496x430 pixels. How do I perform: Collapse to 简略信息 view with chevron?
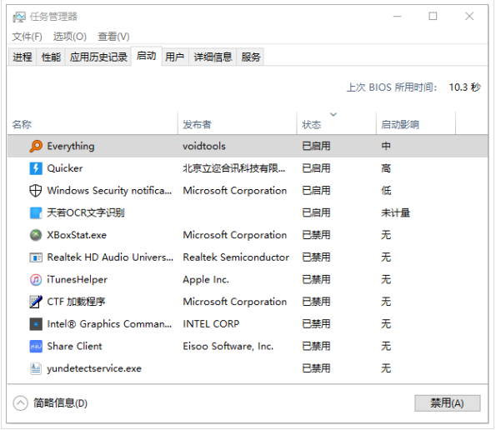click(21, 403)
